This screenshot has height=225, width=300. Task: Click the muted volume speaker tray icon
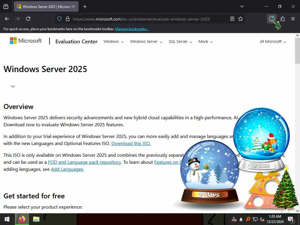point(262,219)
